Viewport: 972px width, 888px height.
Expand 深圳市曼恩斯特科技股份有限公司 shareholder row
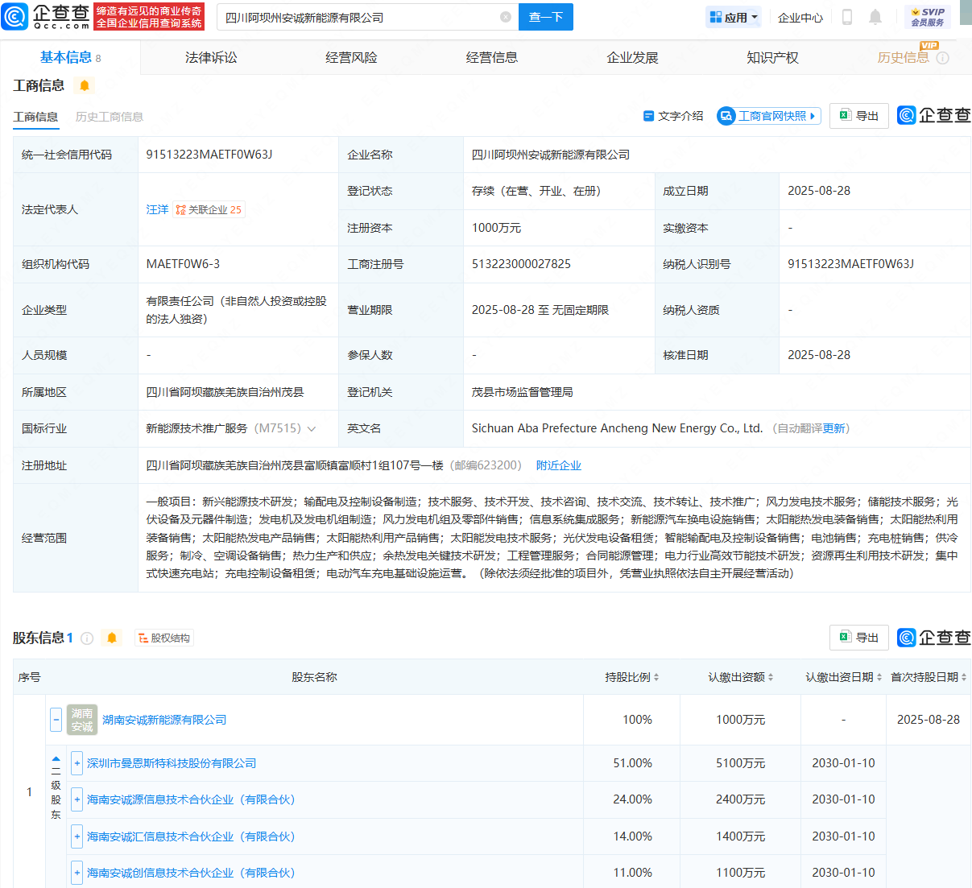tap(77, 763)
